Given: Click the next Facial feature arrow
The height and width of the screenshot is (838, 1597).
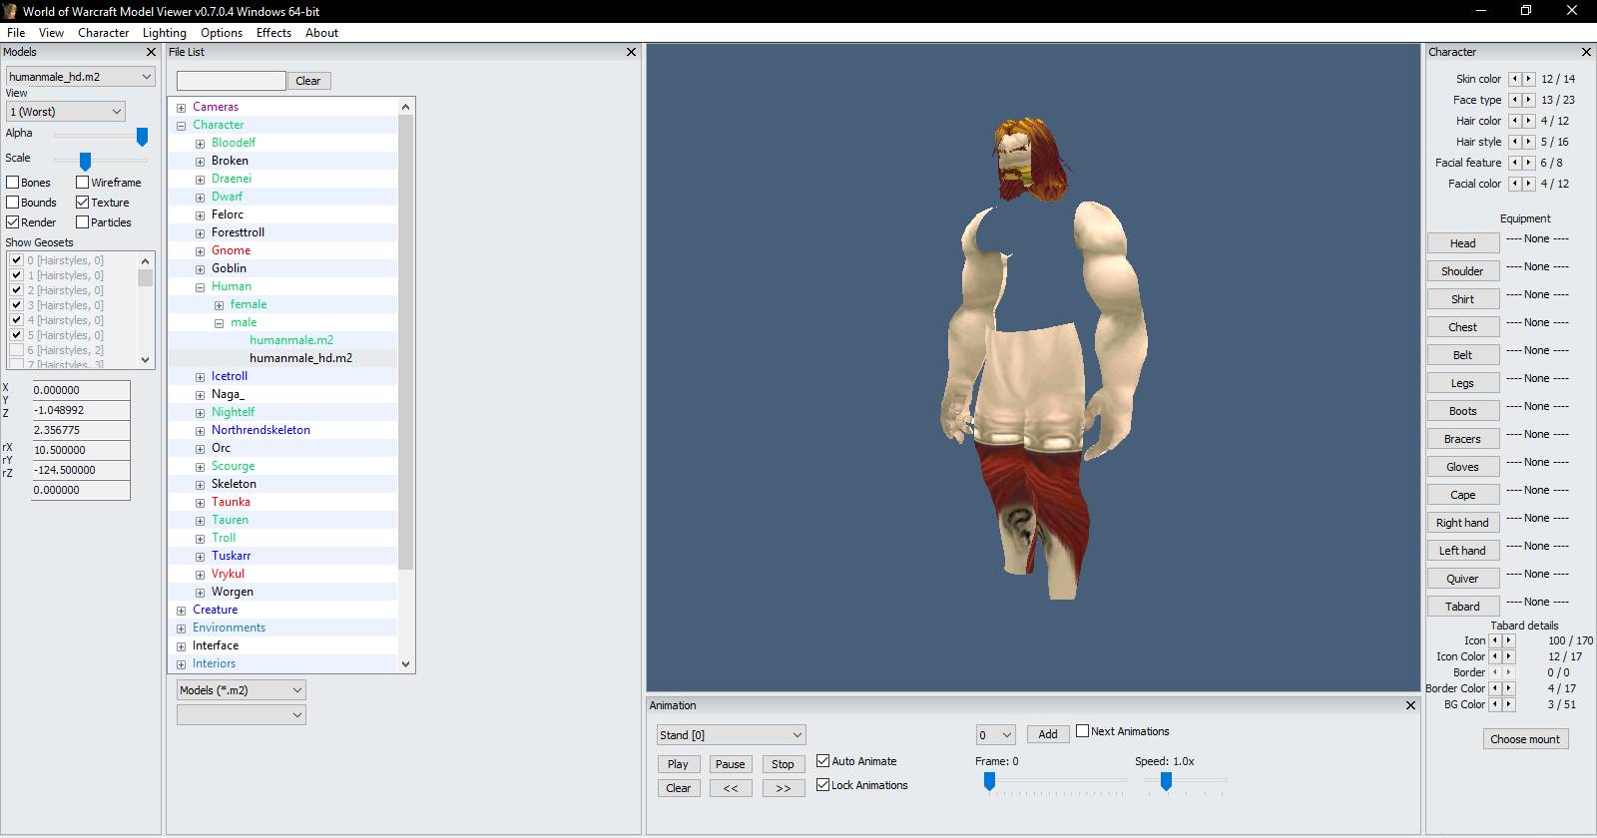Looking at the screenshot, I should click(1528, 163).
